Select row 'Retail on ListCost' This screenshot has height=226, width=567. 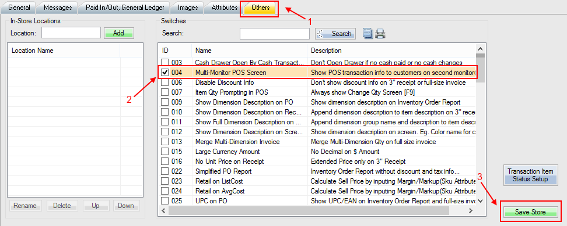click(317, 181)
